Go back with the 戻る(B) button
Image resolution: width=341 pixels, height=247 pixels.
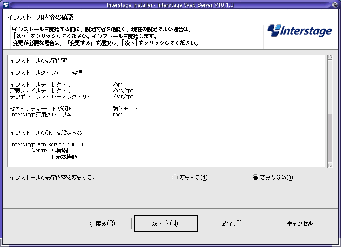tap(103, 223)
